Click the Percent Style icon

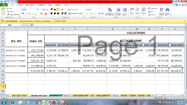92,13
